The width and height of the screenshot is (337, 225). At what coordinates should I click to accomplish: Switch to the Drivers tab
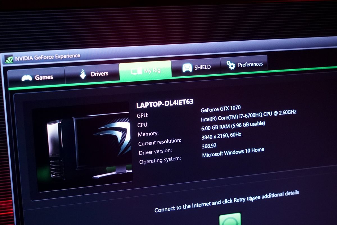pos(92,74)
